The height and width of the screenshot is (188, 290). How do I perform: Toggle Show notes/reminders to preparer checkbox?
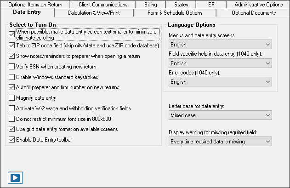pos(12,56)
